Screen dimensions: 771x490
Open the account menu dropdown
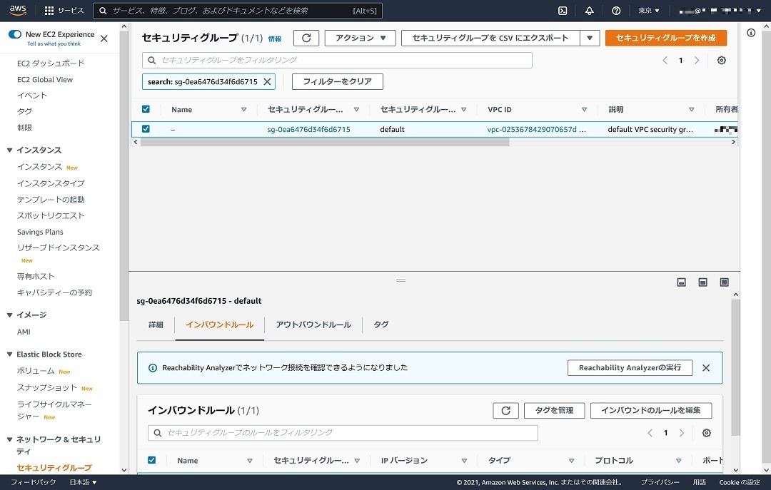pyautogui.click(x=720, y=10)
